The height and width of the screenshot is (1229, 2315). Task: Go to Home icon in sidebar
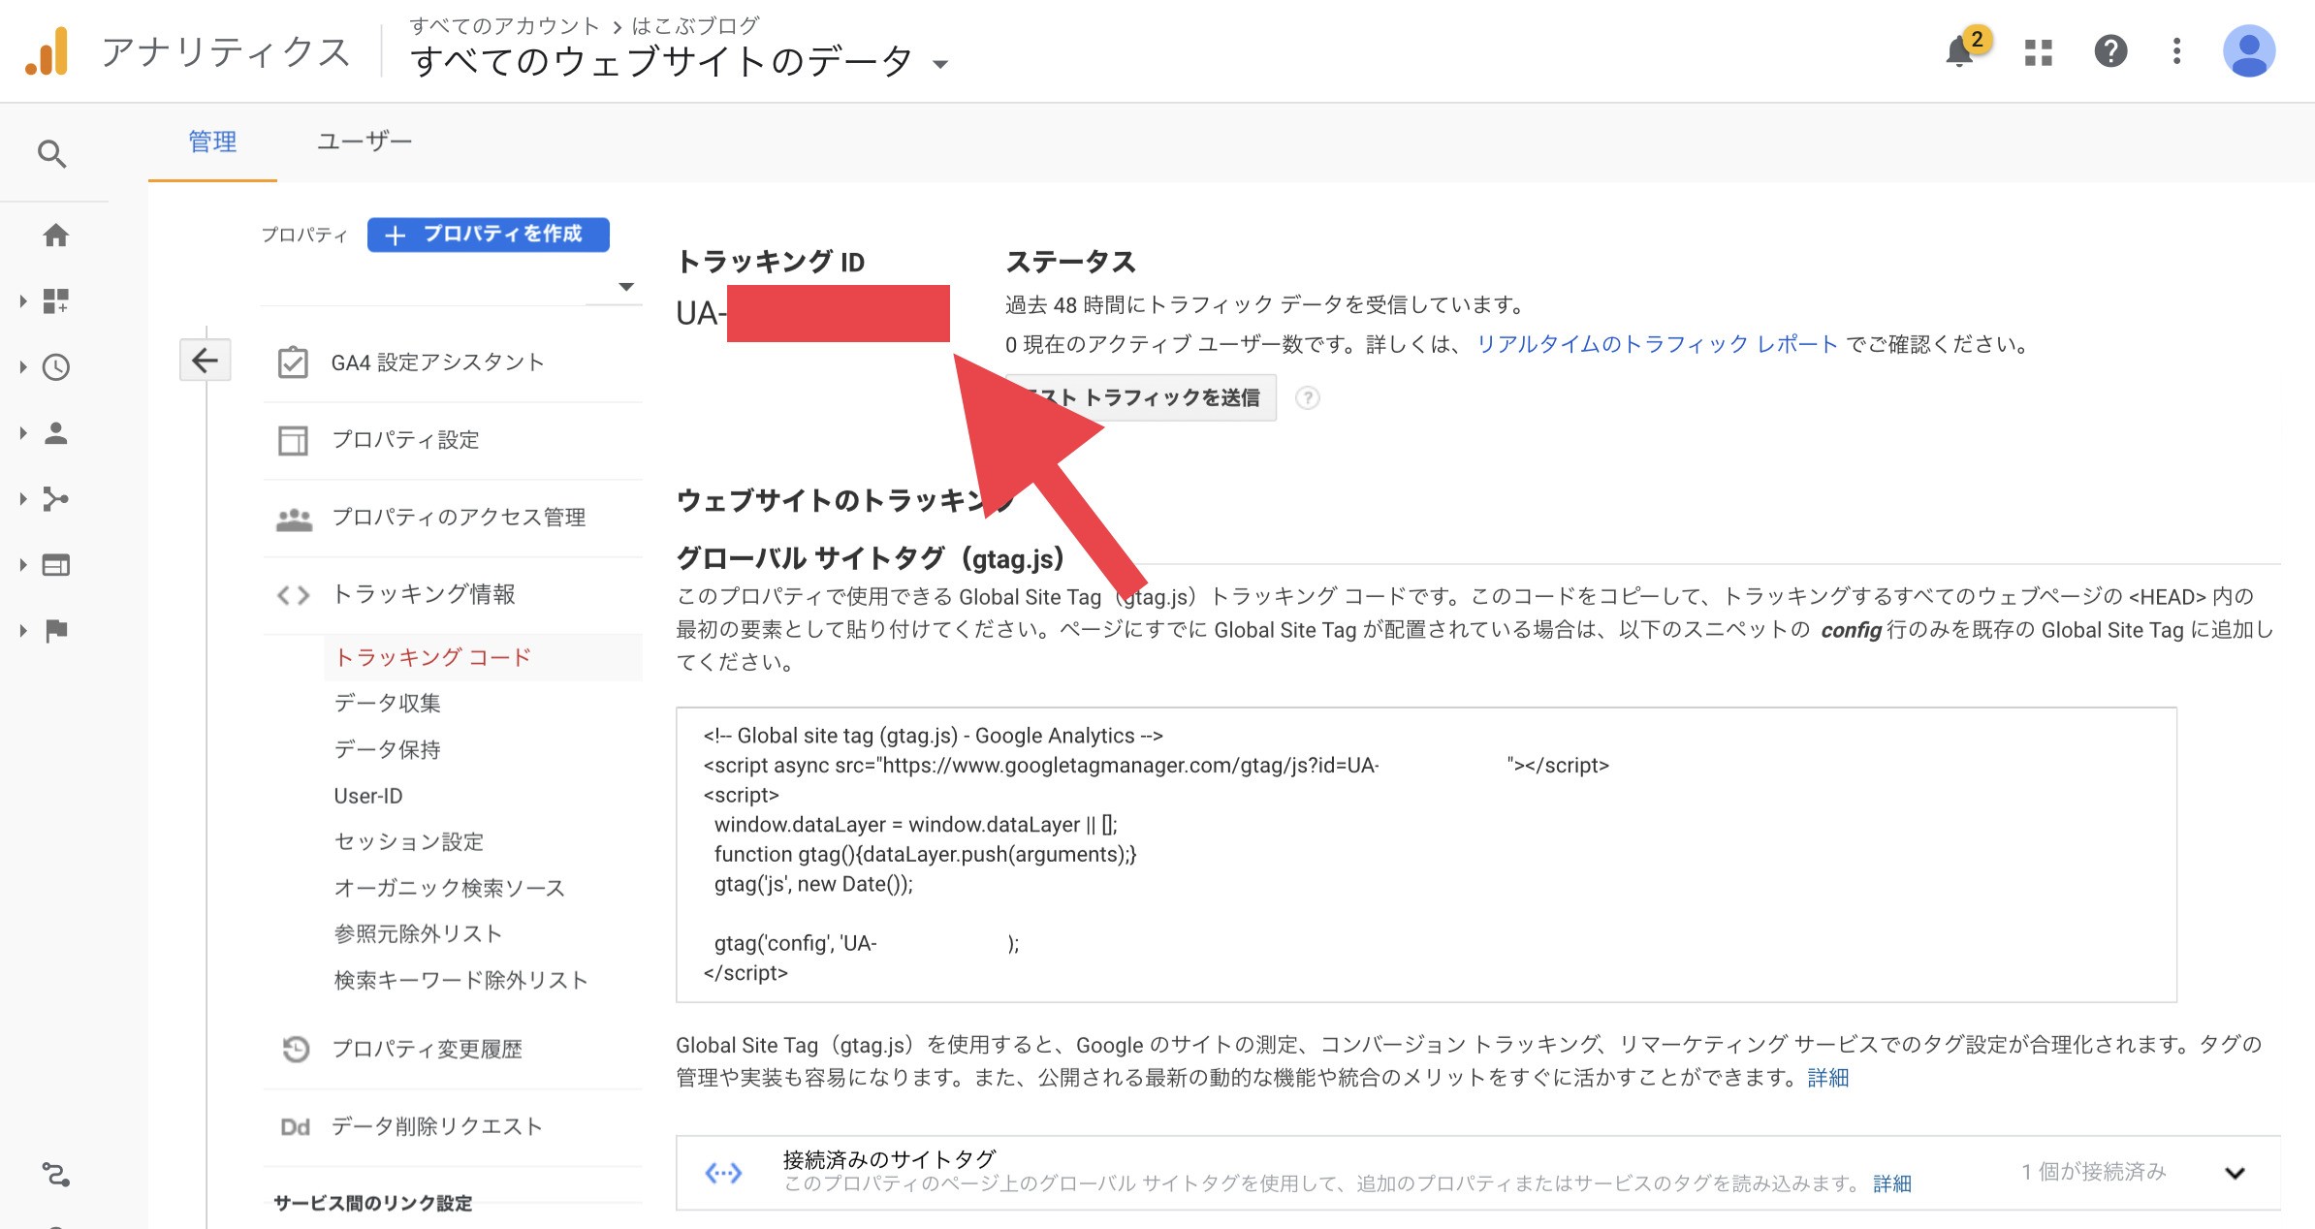[56, 236]
